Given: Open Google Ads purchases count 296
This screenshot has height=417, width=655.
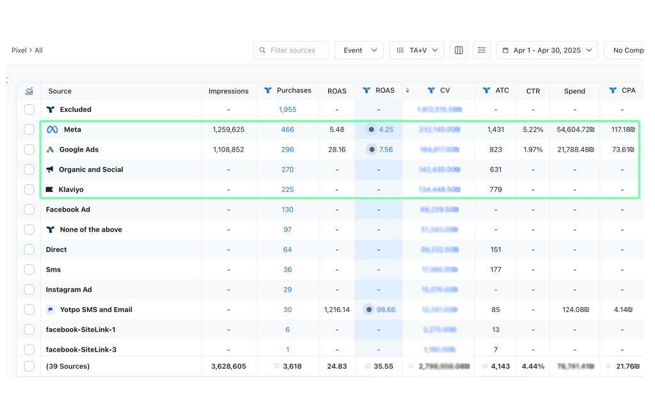Looking at the screenshot, I should pyautogui.click(x=287, y=150).
